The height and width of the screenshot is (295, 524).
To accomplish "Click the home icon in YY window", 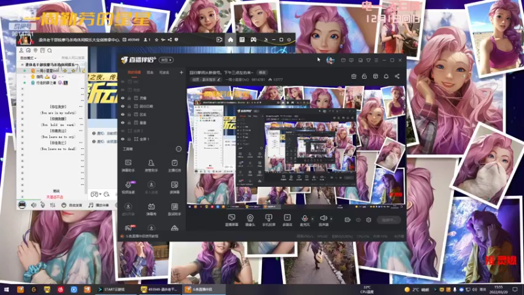I will coord(231,40).
